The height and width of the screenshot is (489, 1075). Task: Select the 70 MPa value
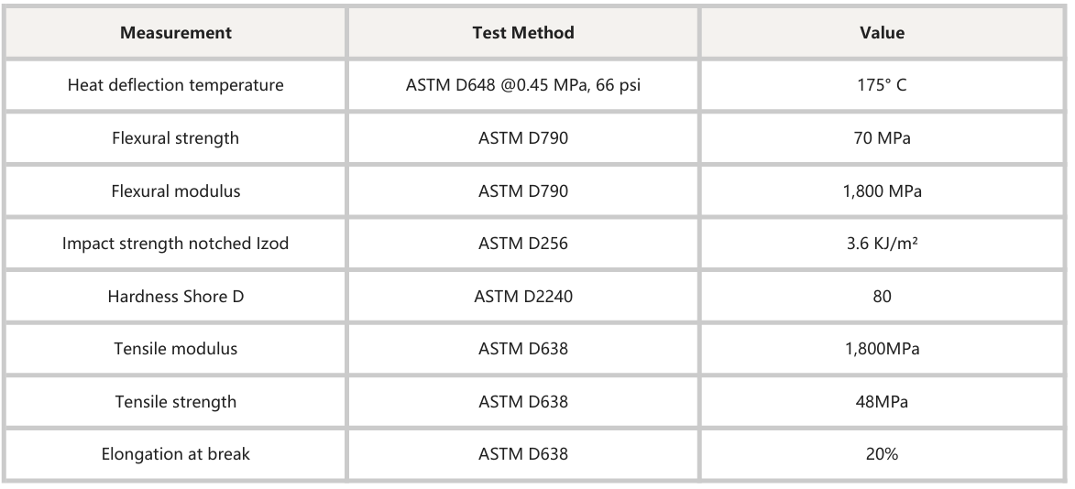click(882, 137)
